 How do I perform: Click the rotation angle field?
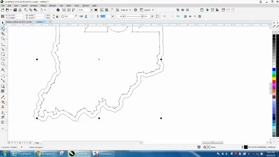tap(69, 17)
